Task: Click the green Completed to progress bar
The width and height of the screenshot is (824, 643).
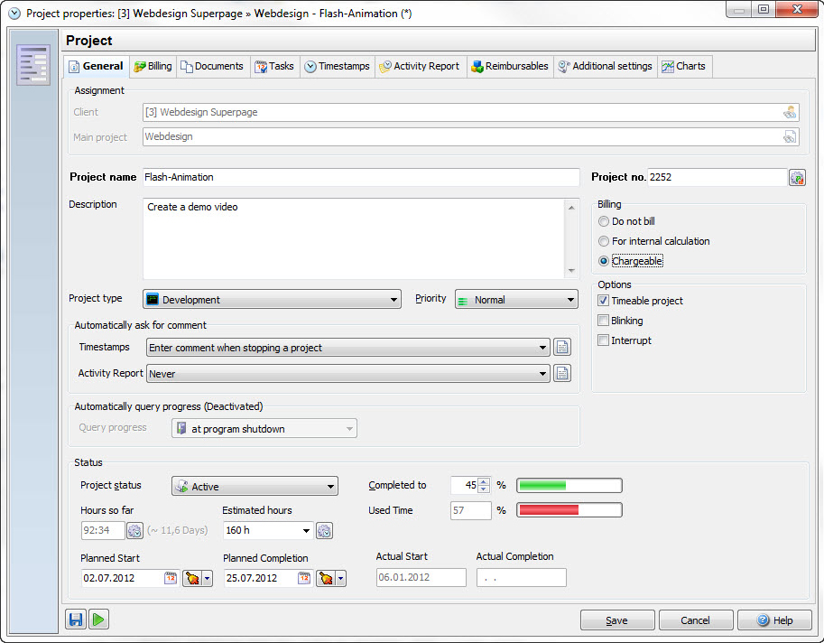Action: [569, 486]
